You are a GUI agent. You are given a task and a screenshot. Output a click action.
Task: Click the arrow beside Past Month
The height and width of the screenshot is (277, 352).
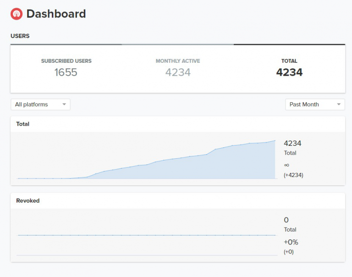pos(339,105)
